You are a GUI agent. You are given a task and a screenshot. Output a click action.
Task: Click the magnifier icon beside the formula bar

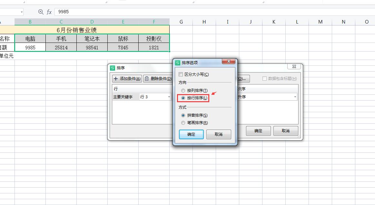[41, 12]
